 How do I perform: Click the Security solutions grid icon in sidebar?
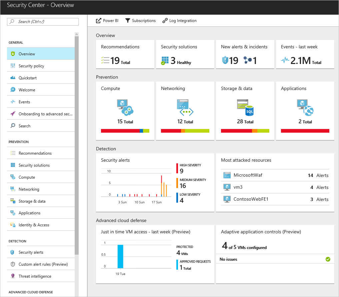[x=13, y=165]
